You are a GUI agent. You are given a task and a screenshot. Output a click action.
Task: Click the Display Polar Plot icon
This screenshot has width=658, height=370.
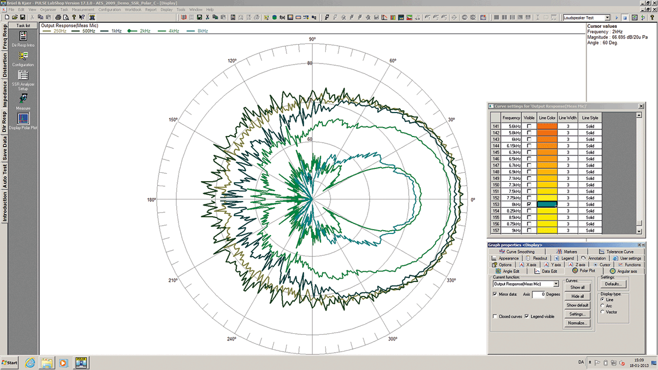coord(23,119)
